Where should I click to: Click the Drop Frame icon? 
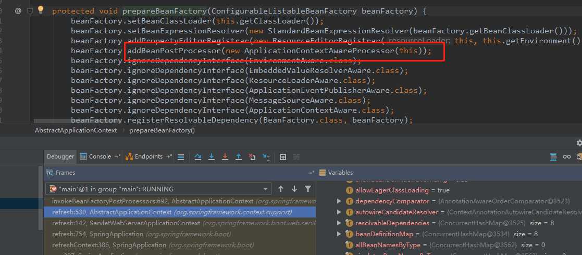(252, 157)
